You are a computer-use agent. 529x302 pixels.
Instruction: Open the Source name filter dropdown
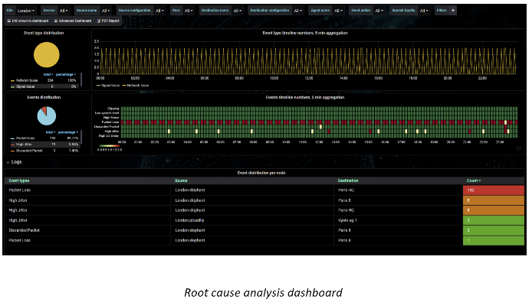[106, 11]
